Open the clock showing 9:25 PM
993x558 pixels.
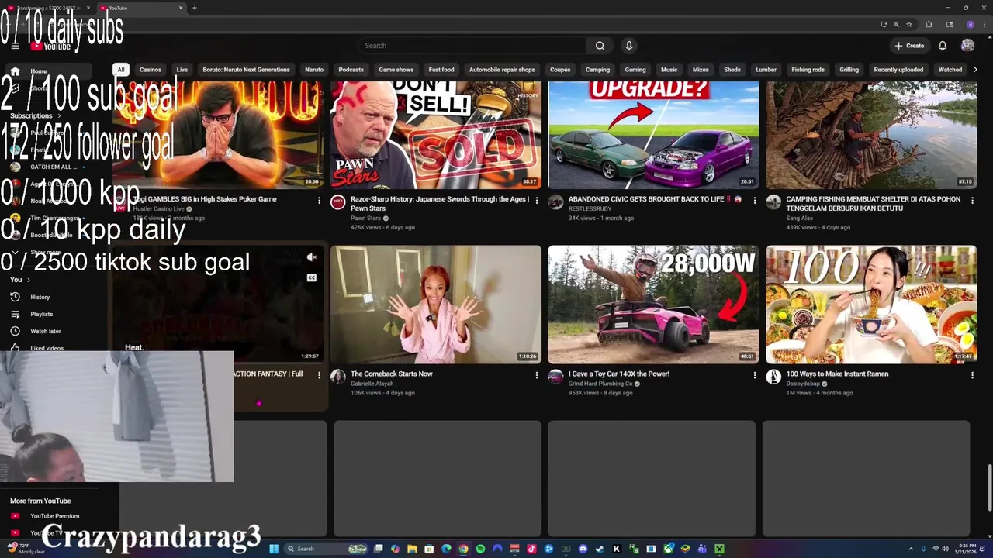[965, 549]
